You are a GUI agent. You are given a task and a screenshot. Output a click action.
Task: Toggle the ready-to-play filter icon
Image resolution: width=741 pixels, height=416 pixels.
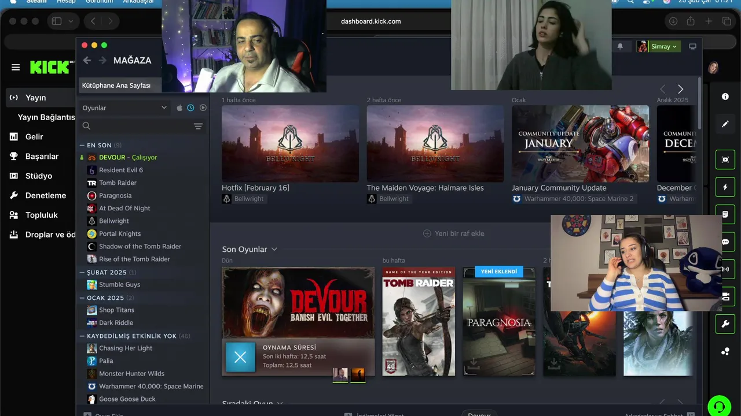[203, 108]
